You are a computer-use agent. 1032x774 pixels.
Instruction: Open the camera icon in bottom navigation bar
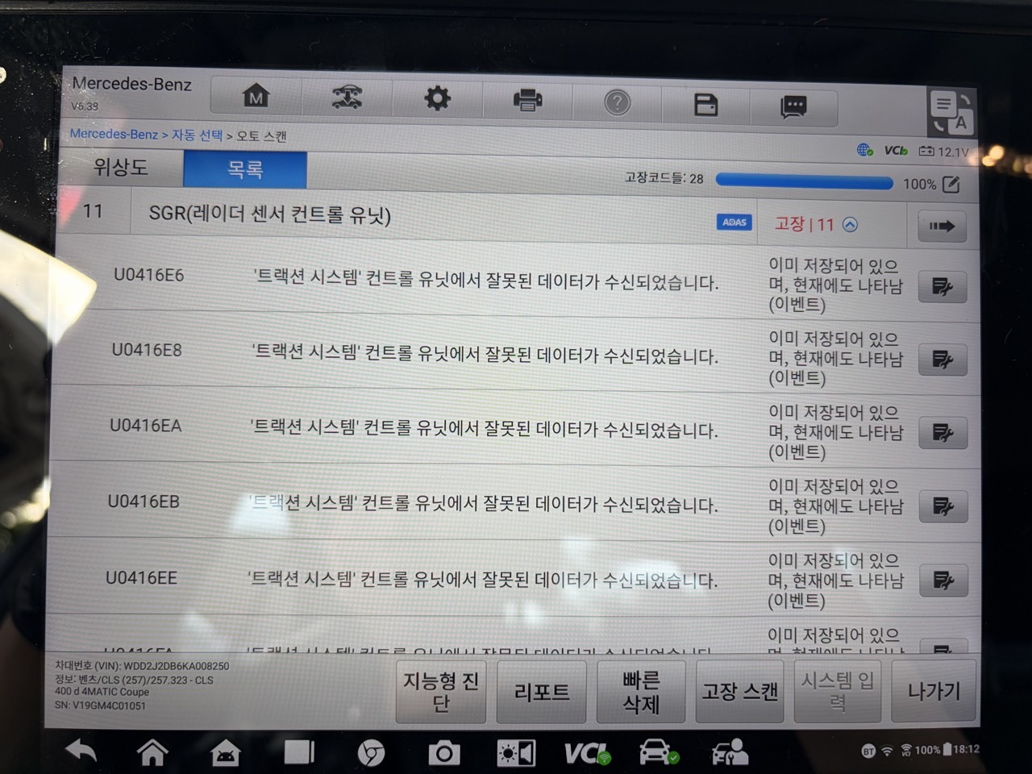tap(443, 753)
